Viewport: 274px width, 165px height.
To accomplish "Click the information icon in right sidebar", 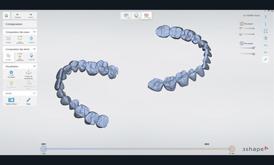I will pyautogui.click(x=265, y=24).
